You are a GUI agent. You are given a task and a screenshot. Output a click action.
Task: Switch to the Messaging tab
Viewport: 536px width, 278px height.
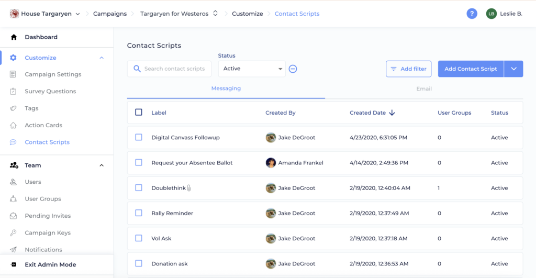coord(226,88)
